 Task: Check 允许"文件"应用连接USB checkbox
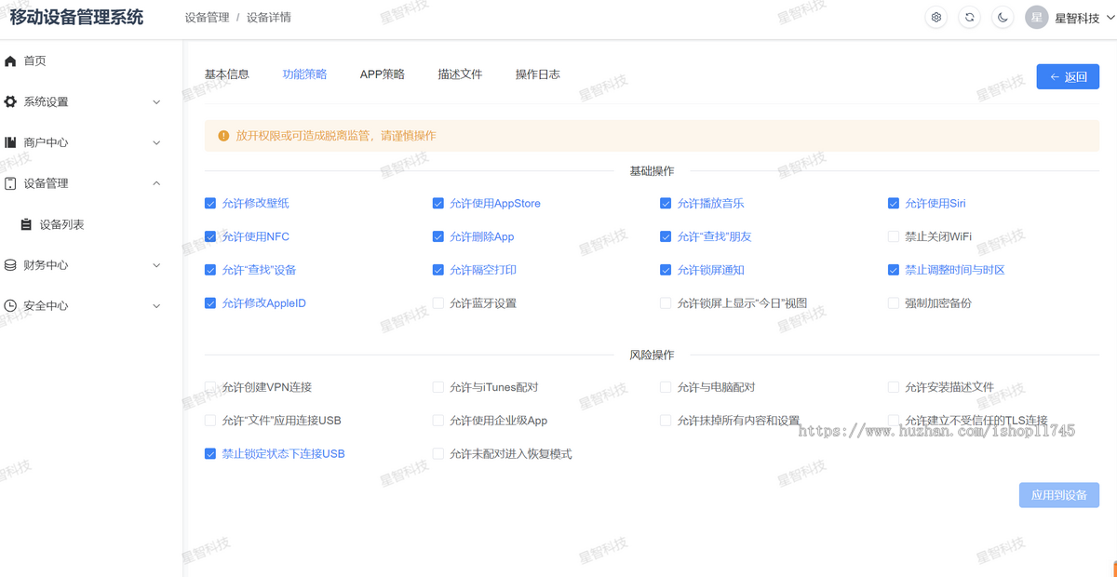210,421
